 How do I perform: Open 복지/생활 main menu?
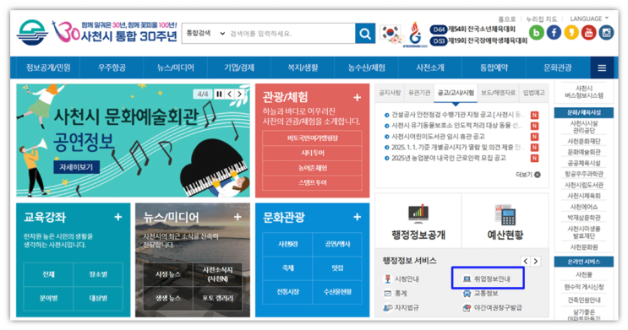coord(303,68)
